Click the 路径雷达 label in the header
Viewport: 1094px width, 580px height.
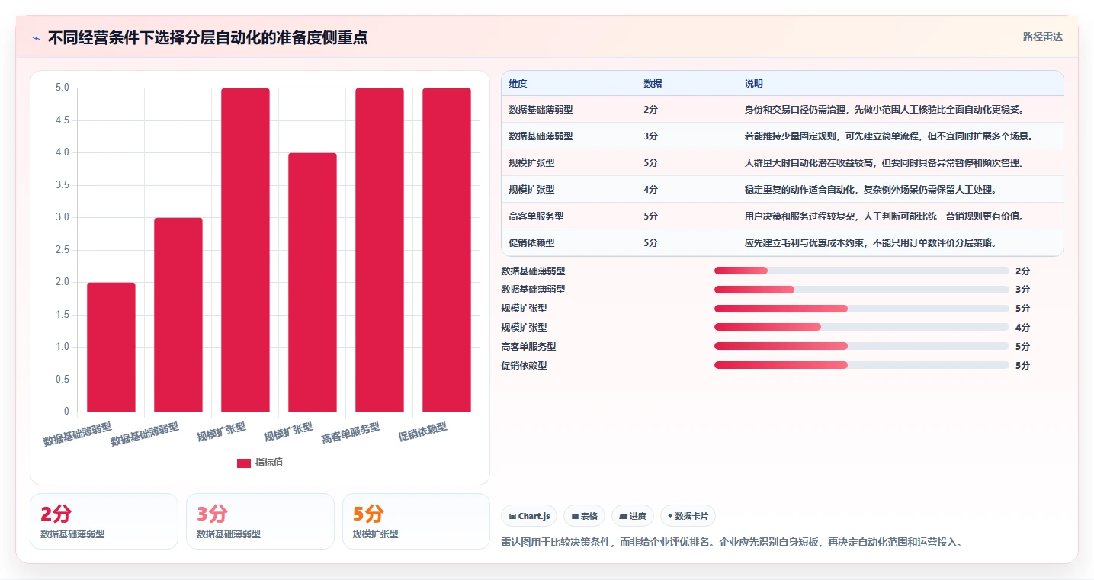[1042, 37]
